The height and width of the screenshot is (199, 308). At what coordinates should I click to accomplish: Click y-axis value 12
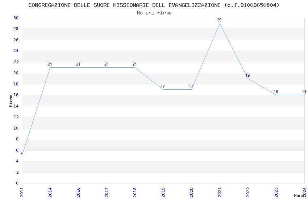click(16, 117)
